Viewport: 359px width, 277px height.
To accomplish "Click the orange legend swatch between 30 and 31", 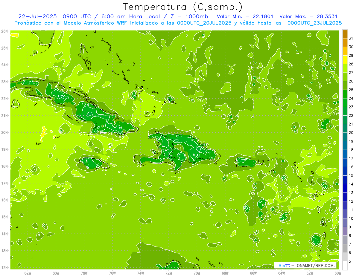I will click(x=345, y=43).
